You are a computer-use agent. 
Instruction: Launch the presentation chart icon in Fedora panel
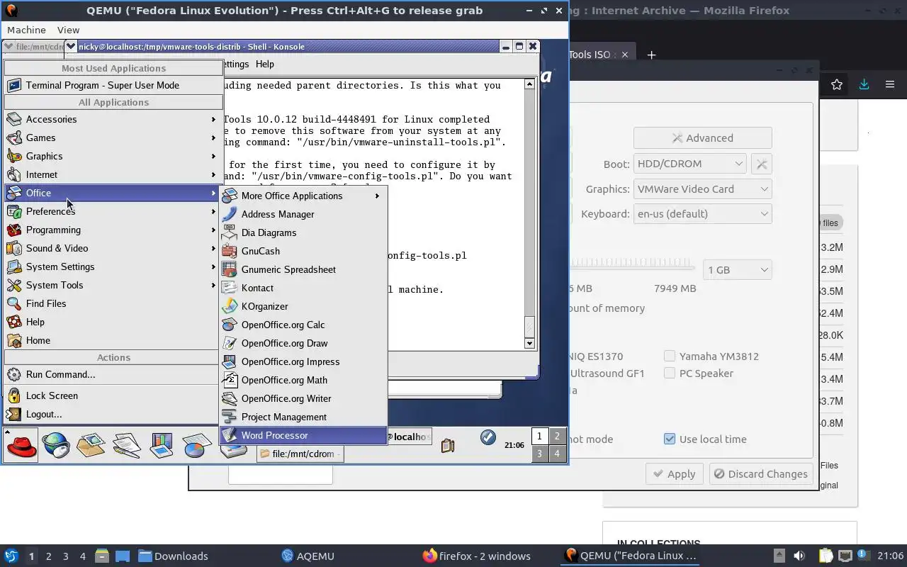pyautogui.click(x=162, y=446)
